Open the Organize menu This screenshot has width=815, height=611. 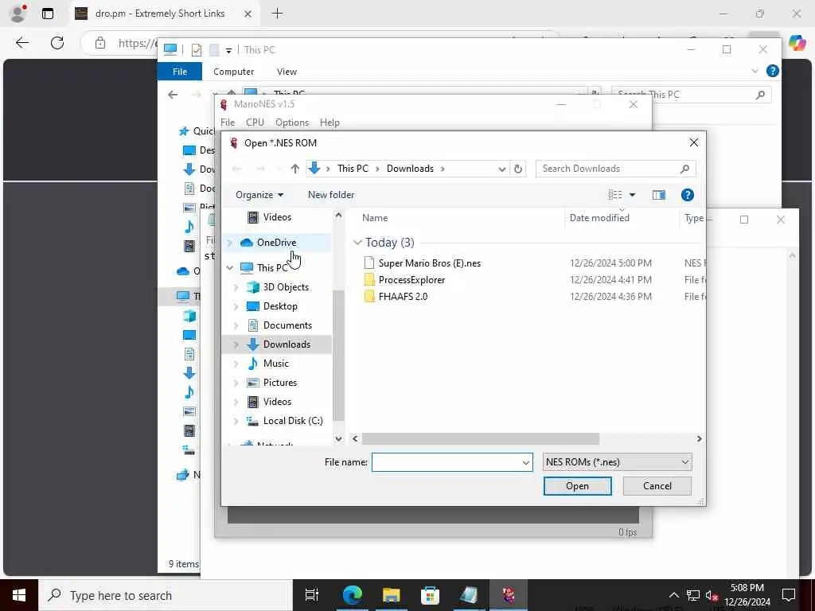click(259, 195)
